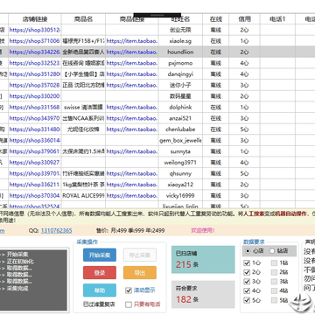This screenshot has width=315, height=315.
Task: Select the weilong3971 cell
Action: point(180,163)
